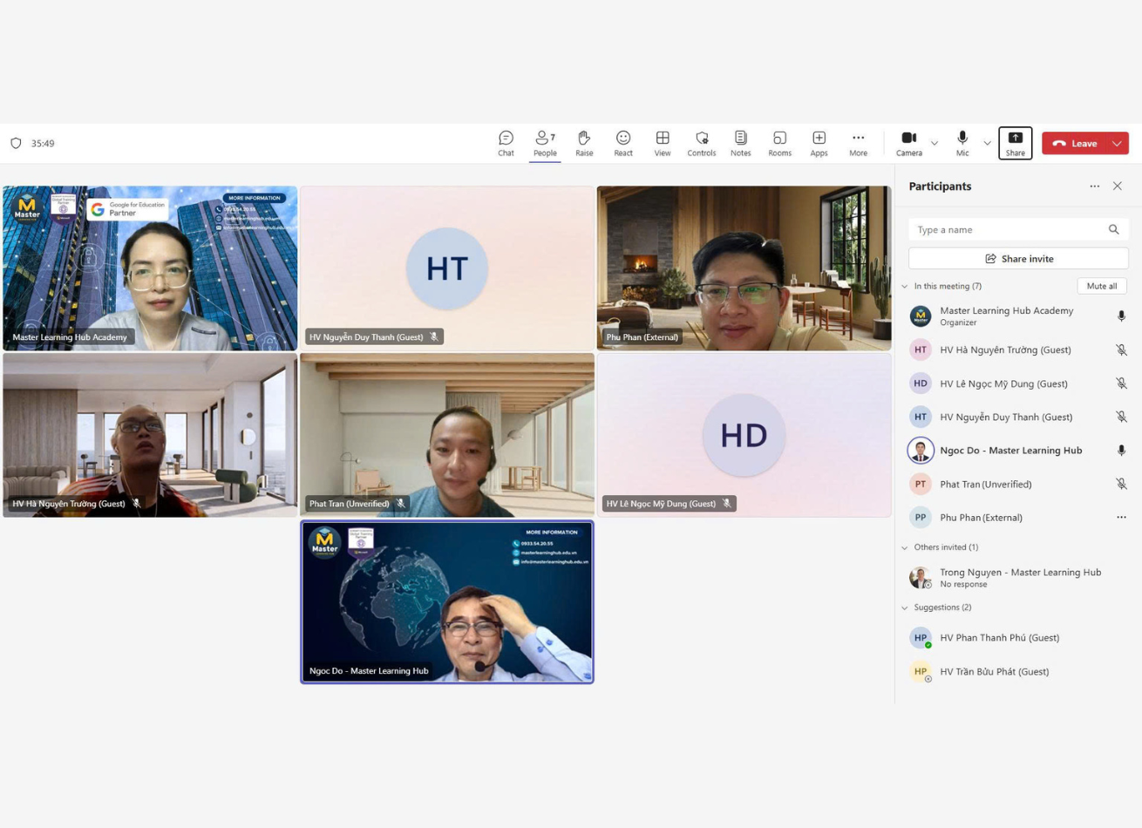
Task: Toggle the Camera on or off
Action: tap(908, 143)
